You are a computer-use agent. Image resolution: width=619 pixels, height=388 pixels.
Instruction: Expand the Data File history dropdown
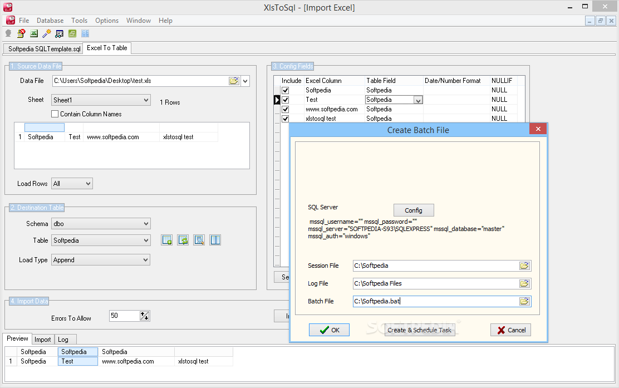coord(245,81)
